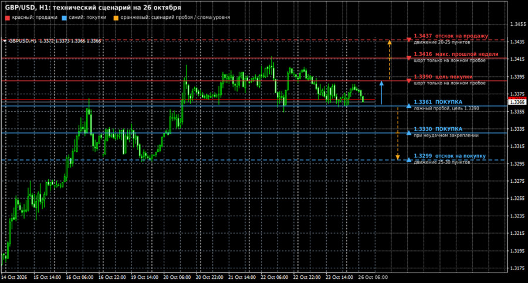Viewport: 528px width, 283px height.
Task: Click the red triangle marker at 1.3416
Action: (x=409, y=58)
